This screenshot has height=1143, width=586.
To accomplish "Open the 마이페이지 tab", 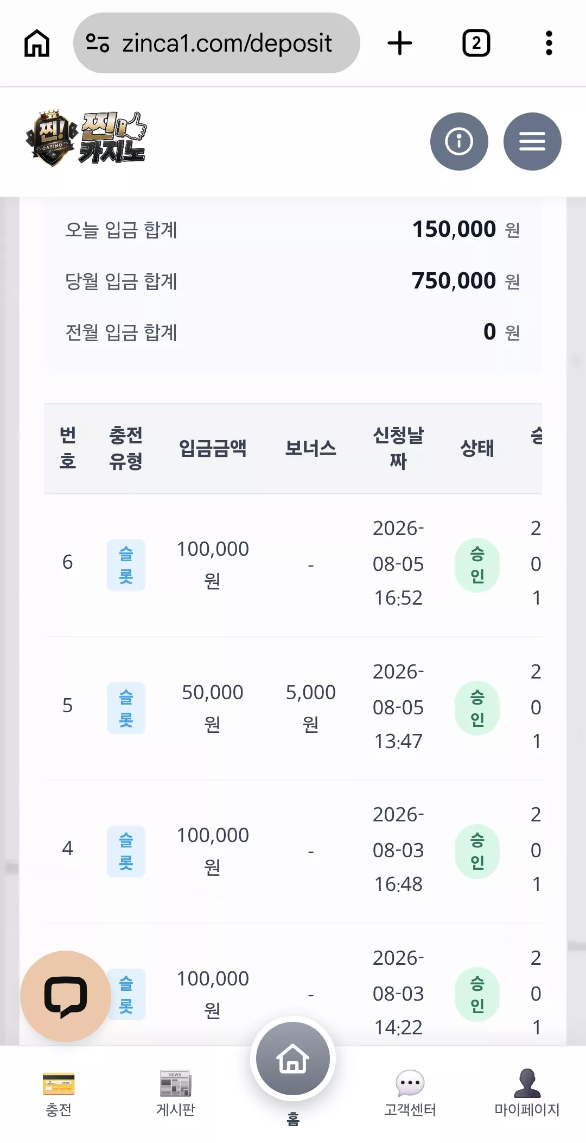I will (527, 1093).
